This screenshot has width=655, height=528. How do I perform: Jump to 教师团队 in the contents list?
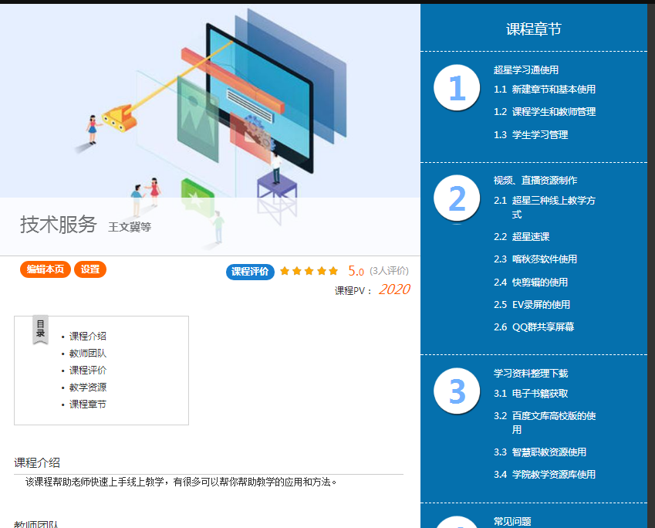pyautogui.click(x=88, y=354)
